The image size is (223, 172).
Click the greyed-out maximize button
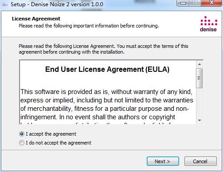[x=195, y=3]
